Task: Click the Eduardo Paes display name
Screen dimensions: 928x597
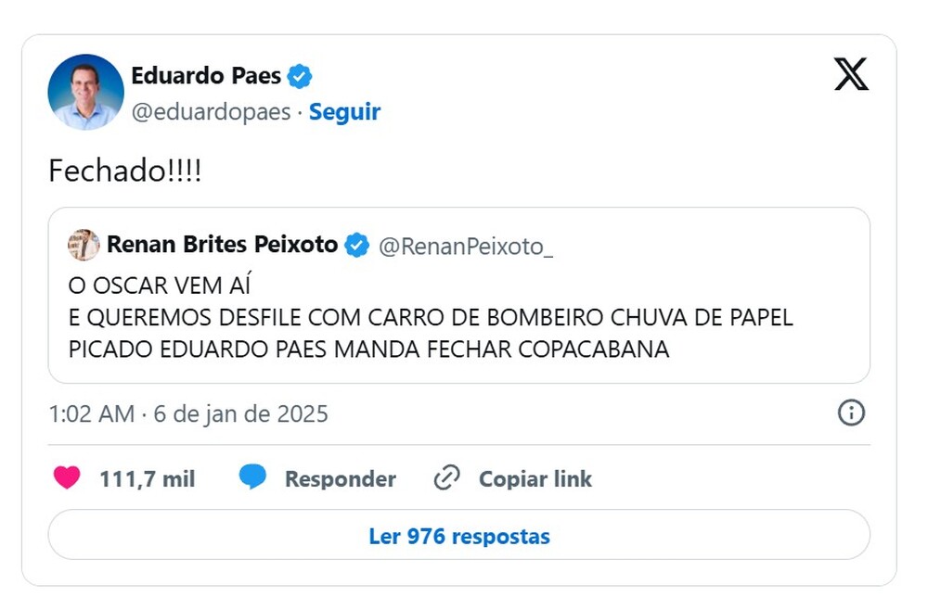Action: 209,76
